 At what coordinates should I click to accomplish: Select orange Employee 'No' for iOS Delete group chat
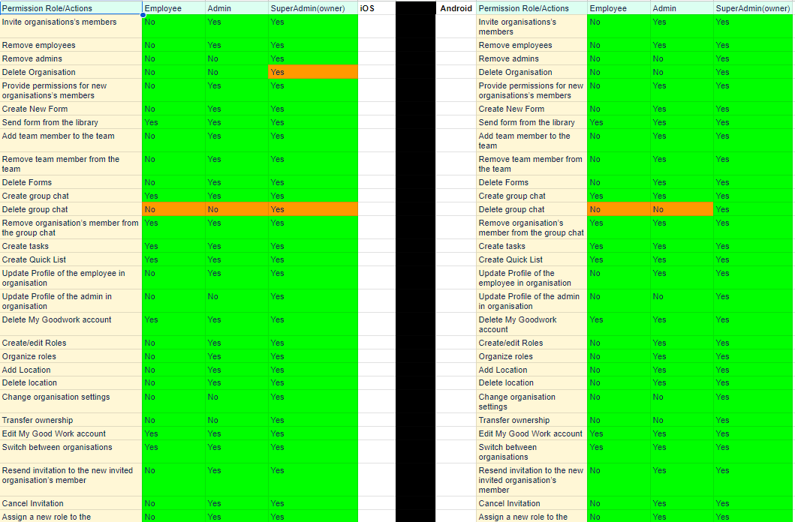pos(173,209)
